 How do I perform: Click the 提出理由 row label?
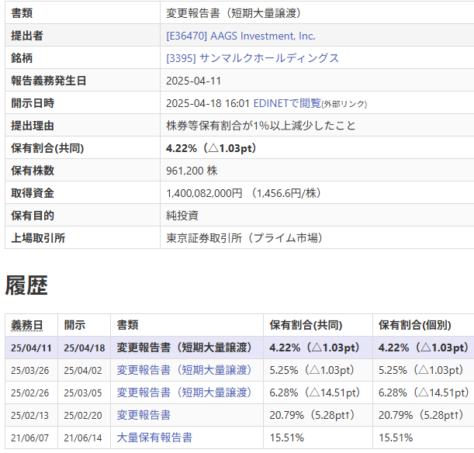[x=33, y=126]
